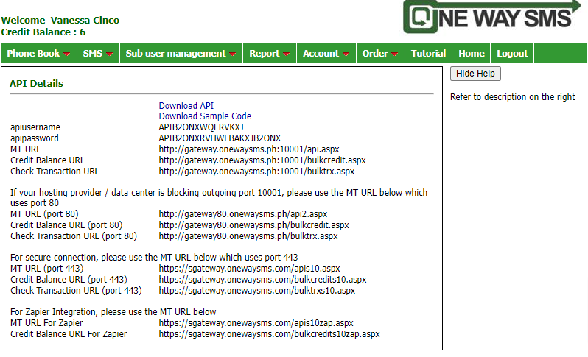Click the apipassword value text
Viewport: 588px width, 357px height.
(220, 138)
